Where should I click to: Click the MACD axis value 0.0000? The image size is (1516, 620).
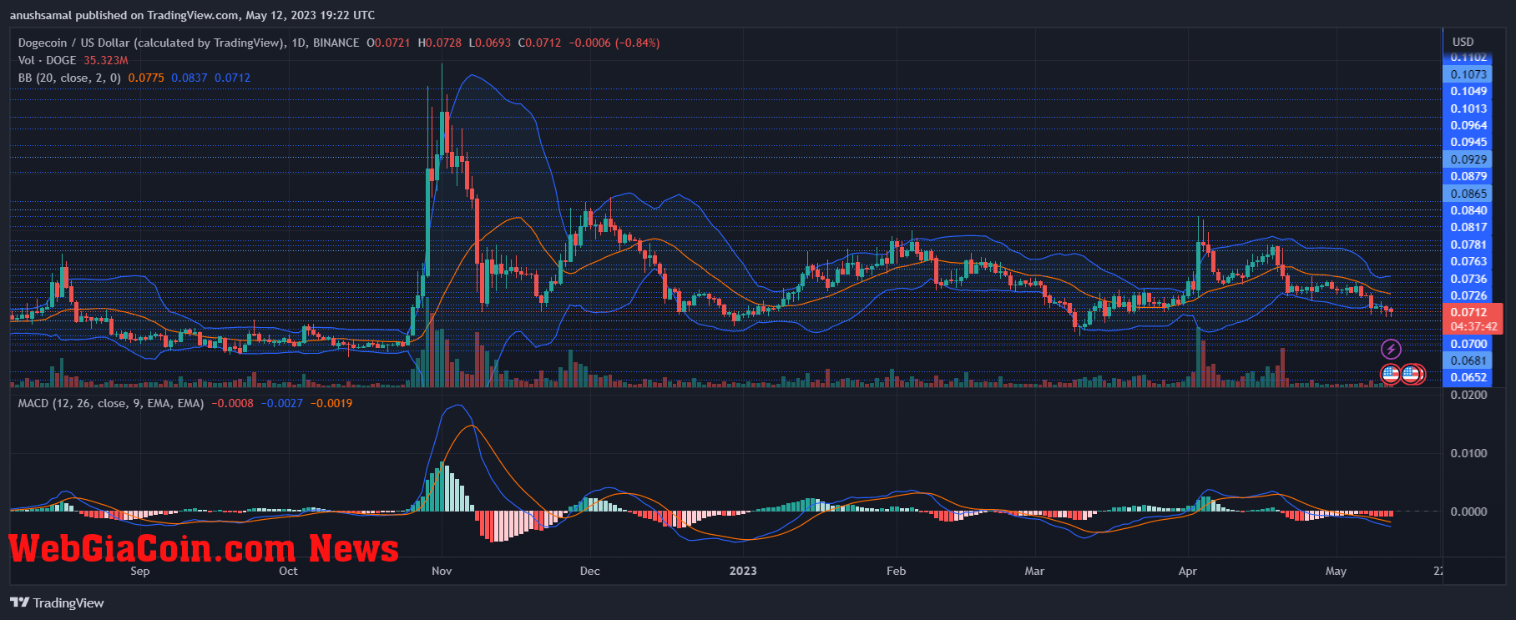pos(1469,512)
